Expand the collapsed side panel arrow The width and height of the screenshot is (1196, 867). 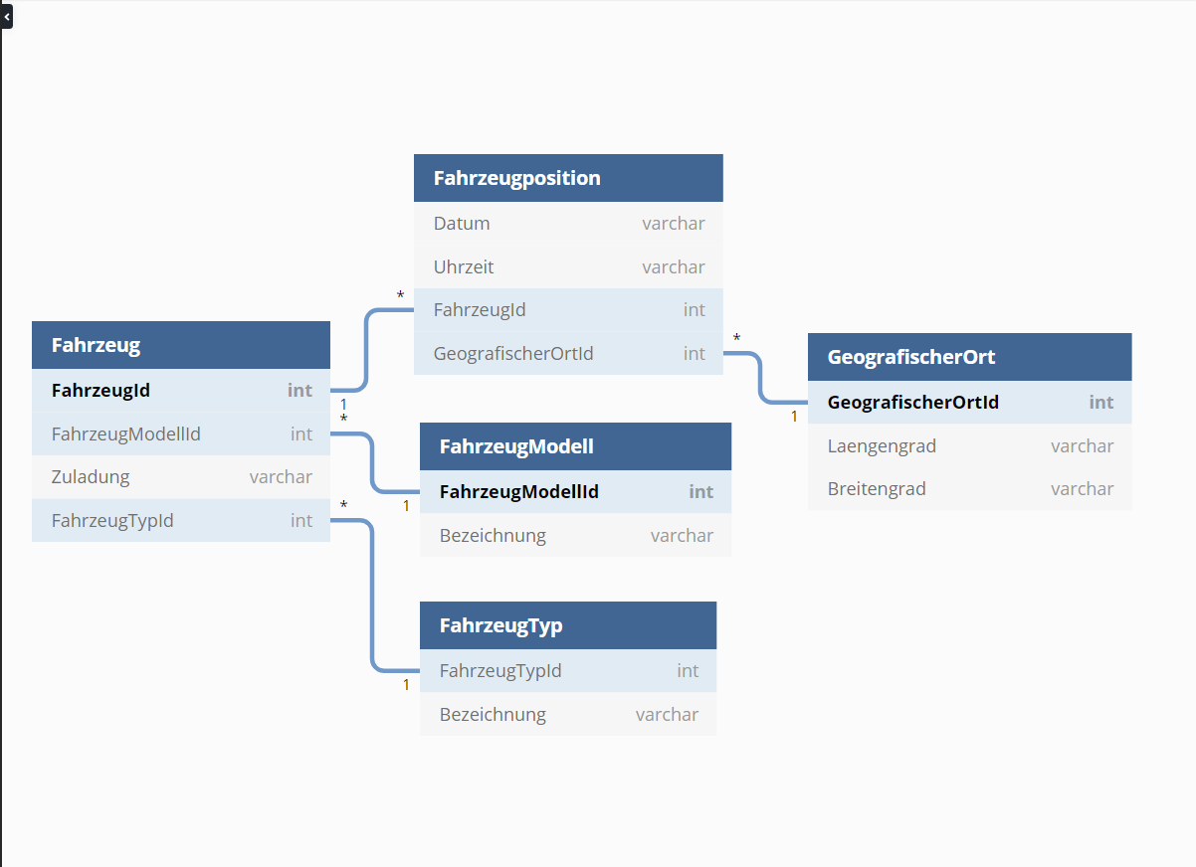click(x=6, y=17)
